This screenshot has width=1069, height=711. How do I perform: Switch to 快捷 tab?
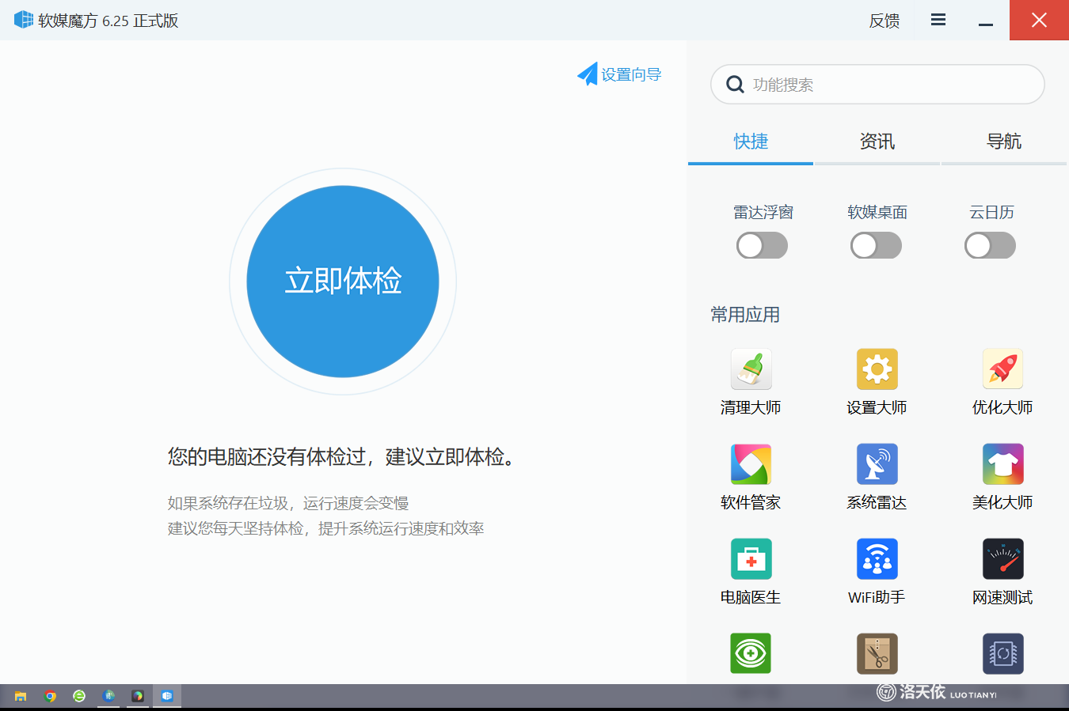tap(751, 142)
